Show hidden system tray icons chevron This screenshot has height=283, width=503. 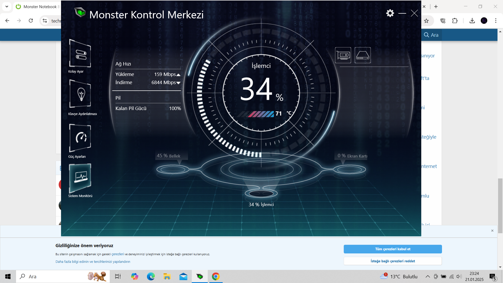[x=428, y=276]
